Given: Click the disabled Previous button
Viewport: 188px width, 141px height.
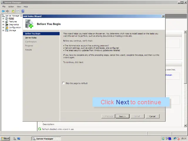Looking at the screenshot, I should 108,116.
